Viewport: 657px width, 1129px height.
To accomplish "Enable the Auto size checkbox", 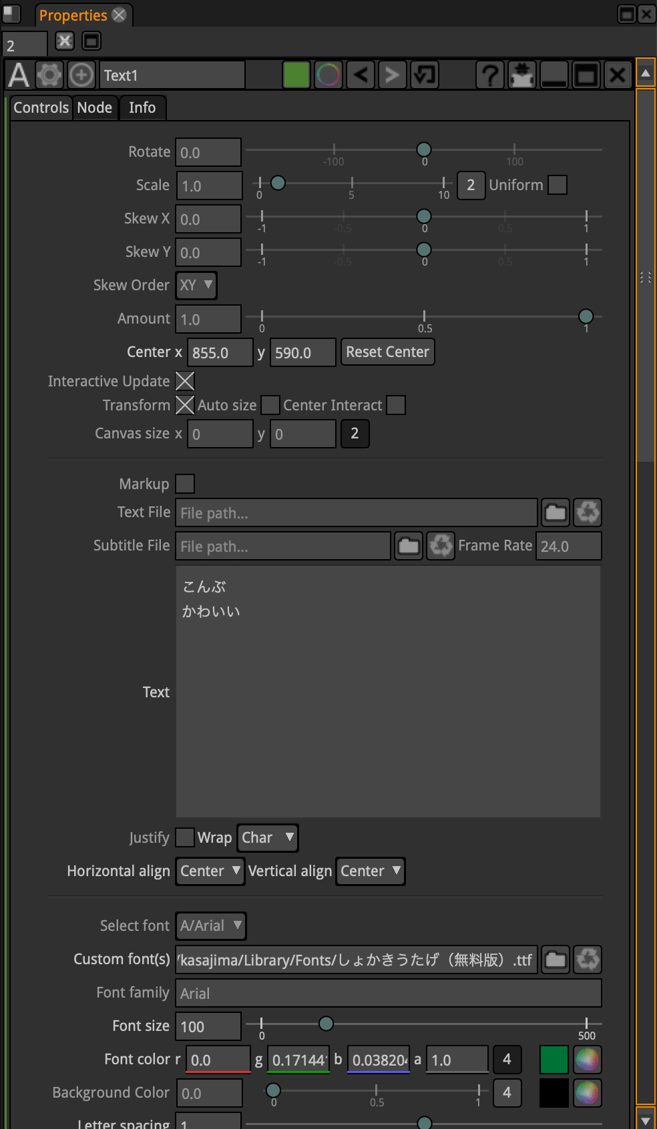I will pyautogui.click(x=270, y=405).
